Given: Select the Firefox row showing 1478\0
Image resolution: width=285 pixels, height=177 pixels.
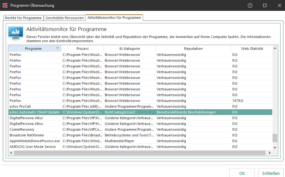Looking at the screenshot, I should 140,101.
